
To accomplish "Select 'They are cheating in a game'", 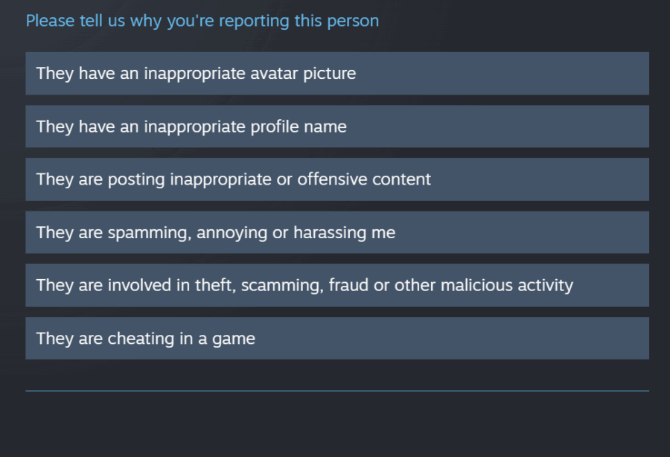I will pos(336,338).
